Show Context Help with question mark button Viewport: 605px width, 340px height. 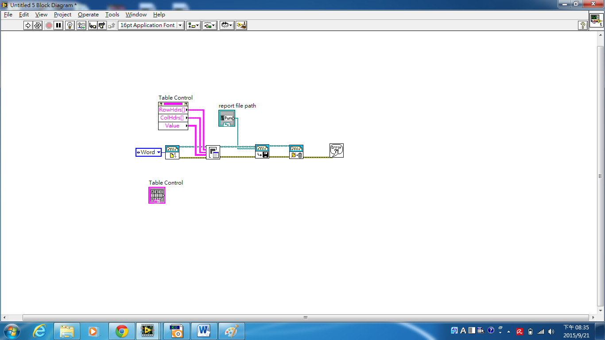click(x=583, y=26)
